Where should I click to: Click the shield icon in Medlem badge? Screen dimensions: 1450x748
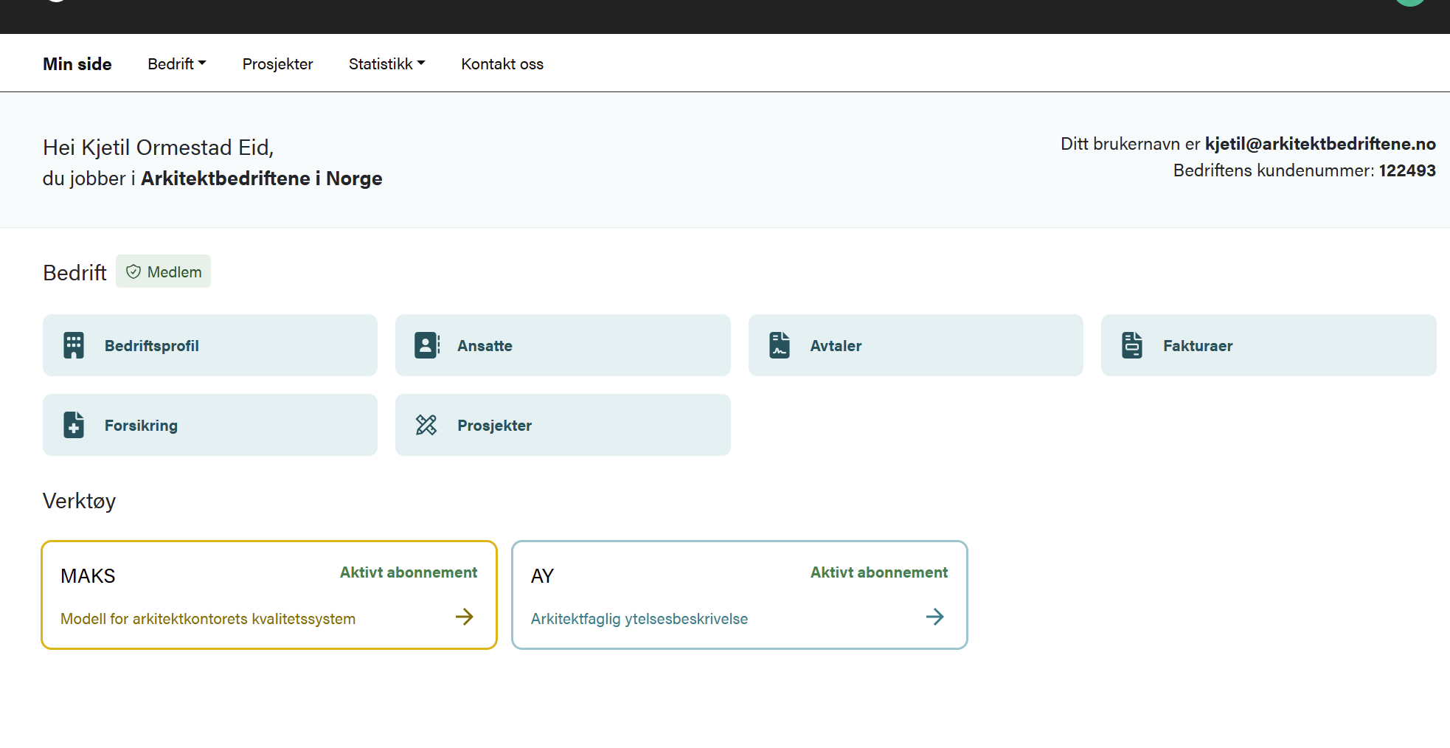[133, 271]
